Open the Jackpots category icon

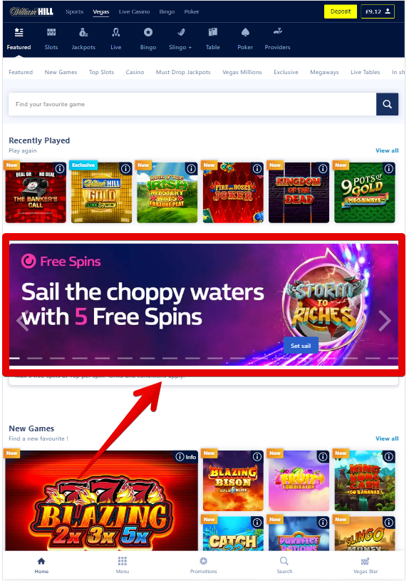[x=83, y=33]
